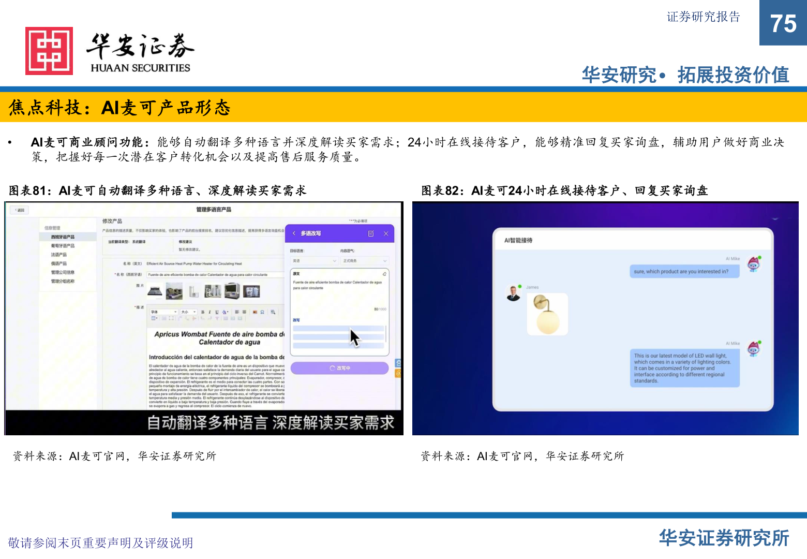Select 管理分组名称 sidebar entry
Viewport: 807px width, 559px height.
(x=63, y=281)
